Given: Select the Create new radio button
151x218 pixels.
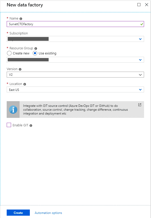Looking at the screenshot, I should point(9,53).
